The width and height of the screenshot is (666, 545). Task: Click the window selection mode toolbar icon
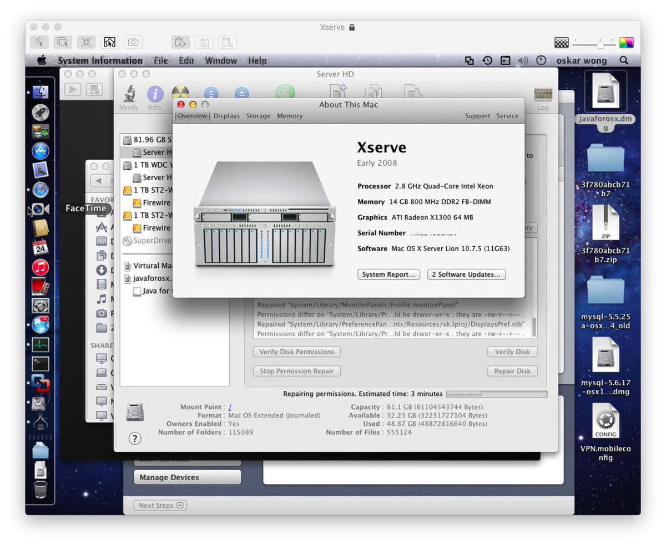[x=63, y=42]
